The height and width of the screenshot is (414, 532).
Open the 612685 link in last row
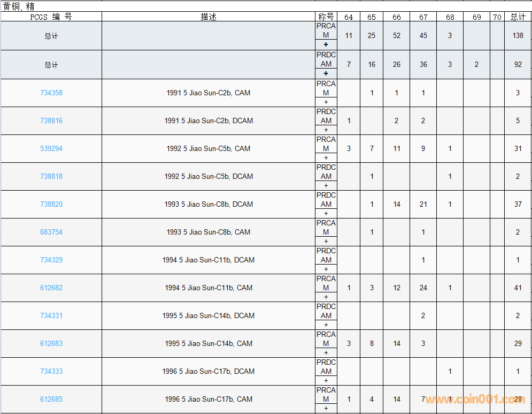51,399
